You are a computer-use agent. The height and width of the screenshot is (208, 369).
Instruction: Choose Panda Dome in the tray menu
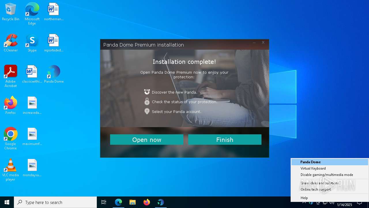(x=330, y=162)
